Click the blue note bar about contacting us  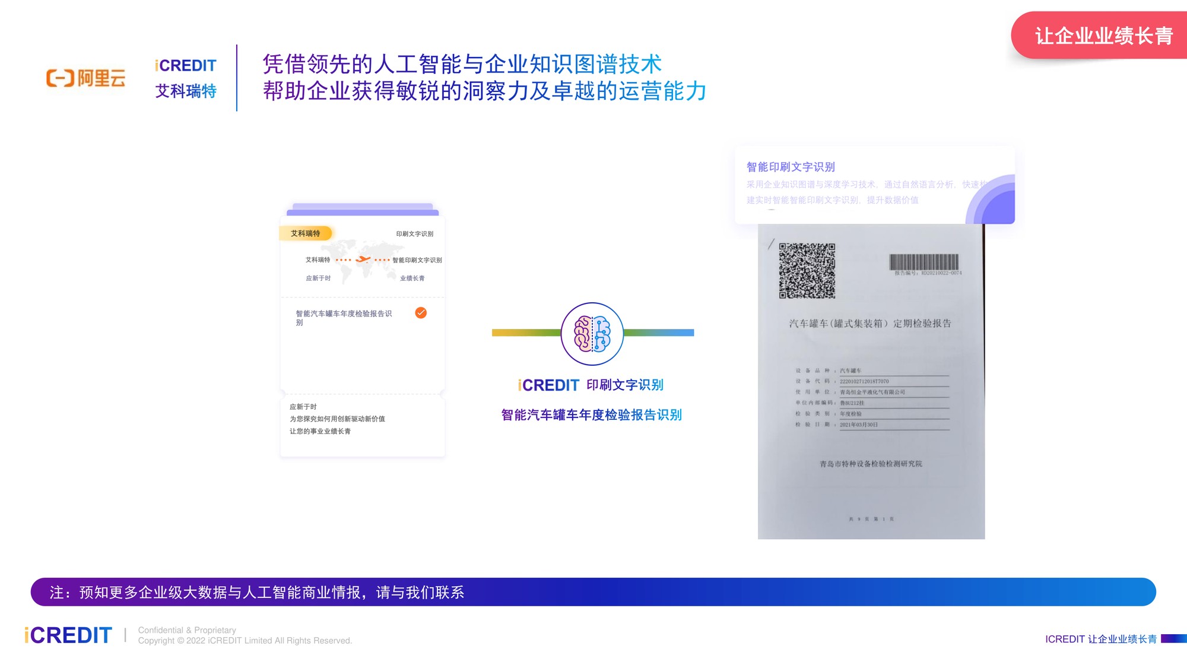point(593,592)
